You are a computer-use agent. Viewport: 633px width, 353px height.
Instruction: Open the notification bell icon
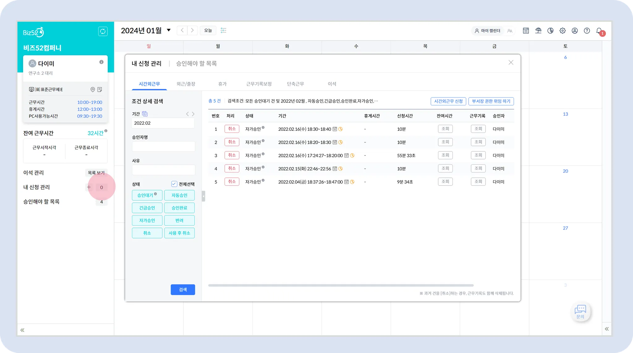(599, 31)
